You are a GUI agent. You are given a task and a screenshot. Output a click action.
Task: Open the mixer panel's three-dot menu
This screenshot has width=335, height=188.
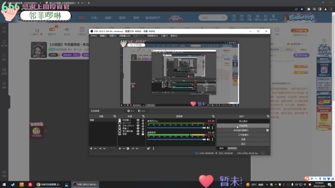click(x=153, y=148)
